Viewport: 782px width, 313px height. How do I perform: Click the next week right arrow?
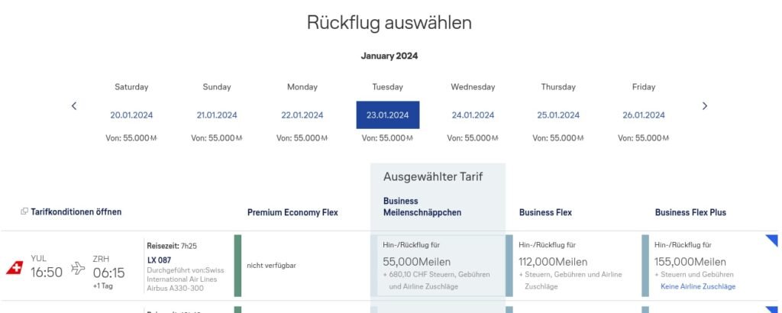pos(704,106)
